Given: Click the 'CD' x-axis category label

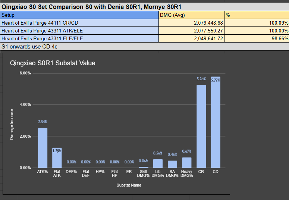Looking at the screenshot, I should (216, 172).
